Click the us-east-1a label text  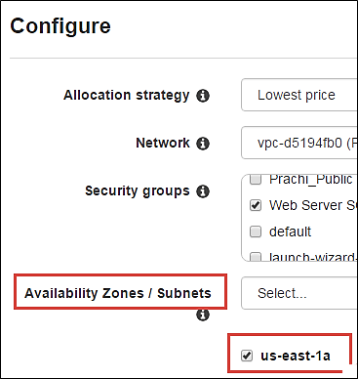tap(296, 356)
